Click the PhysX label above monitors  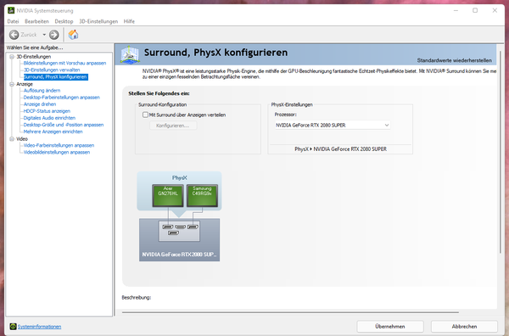point(180,178)
